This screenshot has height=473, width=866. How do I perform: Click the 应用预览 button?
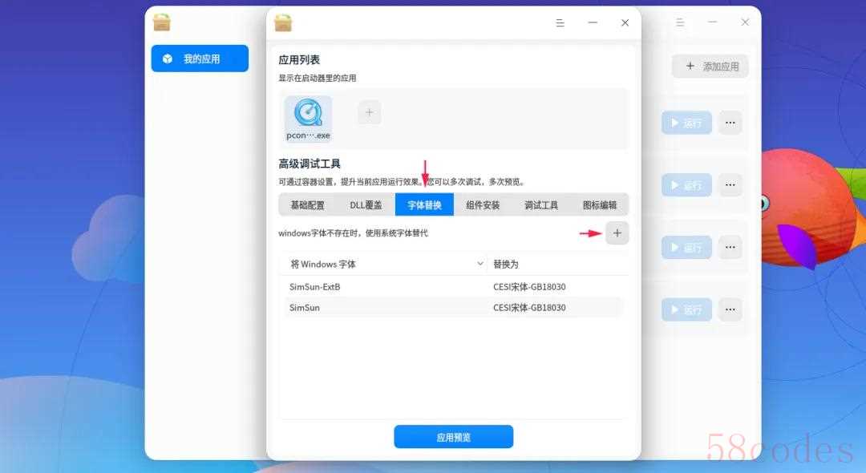[x=453, y=437]
